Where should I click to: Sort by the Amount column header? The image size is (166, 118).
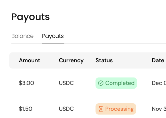[29, 60]
